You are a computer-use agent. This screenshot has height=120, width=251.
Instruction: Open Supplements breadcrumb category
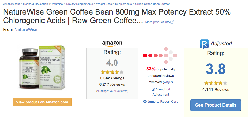click(123, 4)
